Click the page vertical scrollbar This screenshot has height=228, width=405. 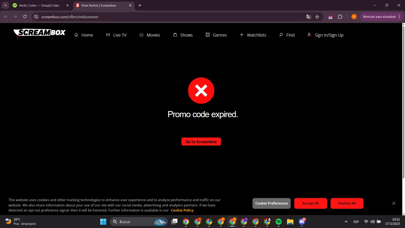pos(403,103)
